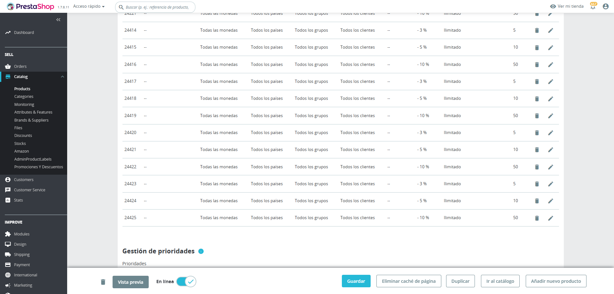Collapse the sidebar navigation menu
614x294 pixels.
click(58, 20)
